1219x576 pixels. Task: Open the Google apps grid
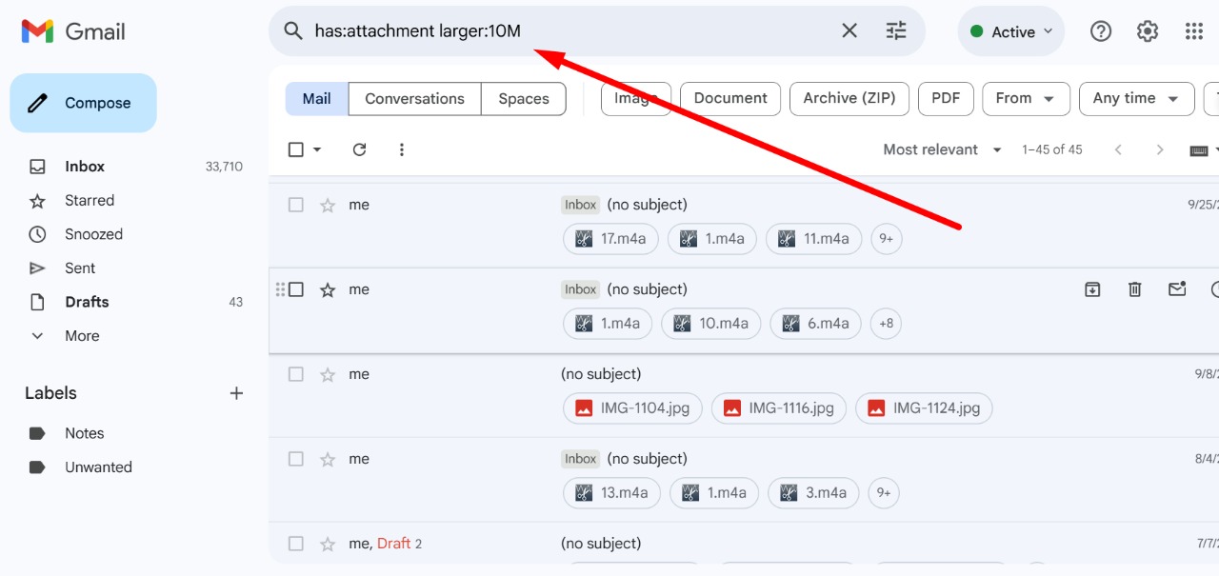(1194, 31)
